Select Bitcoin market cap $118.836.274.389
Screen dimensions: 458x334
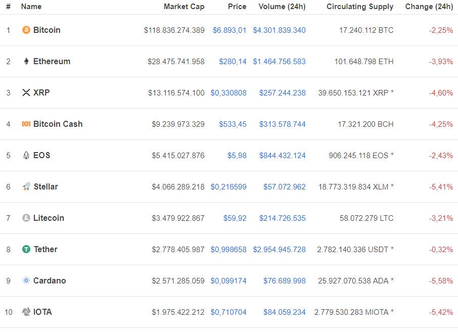tap(174, 30)
